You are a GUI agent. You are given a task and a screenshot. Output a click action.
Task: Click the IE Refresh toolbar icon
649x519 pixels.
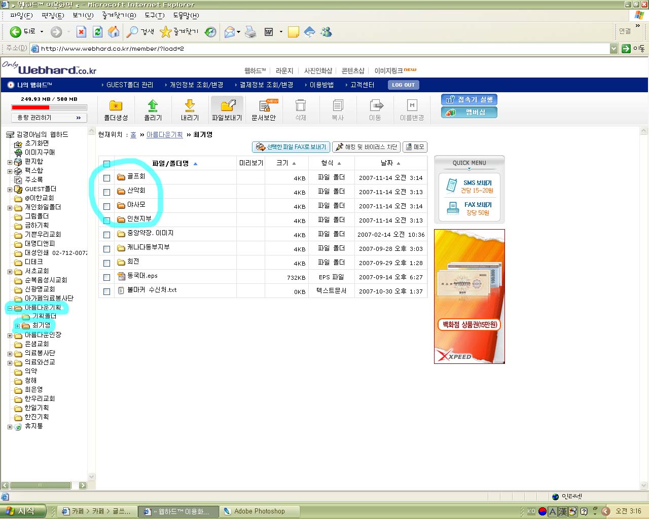click(97, 32)
